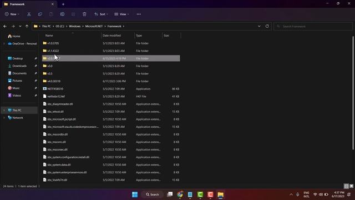Expand OneDrive - Personal tree node
The height and width of the screenshot is (200, 355).
coord(4,43)
